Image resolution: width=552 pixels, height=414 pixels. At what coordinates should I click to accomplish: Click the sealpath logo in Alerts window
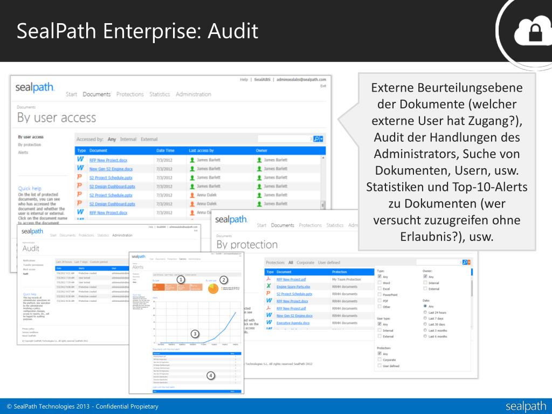point(139,256)
